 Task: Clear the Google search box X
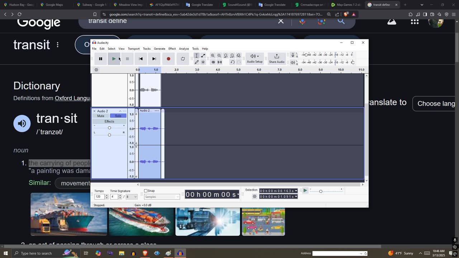(x=281, y=21)
